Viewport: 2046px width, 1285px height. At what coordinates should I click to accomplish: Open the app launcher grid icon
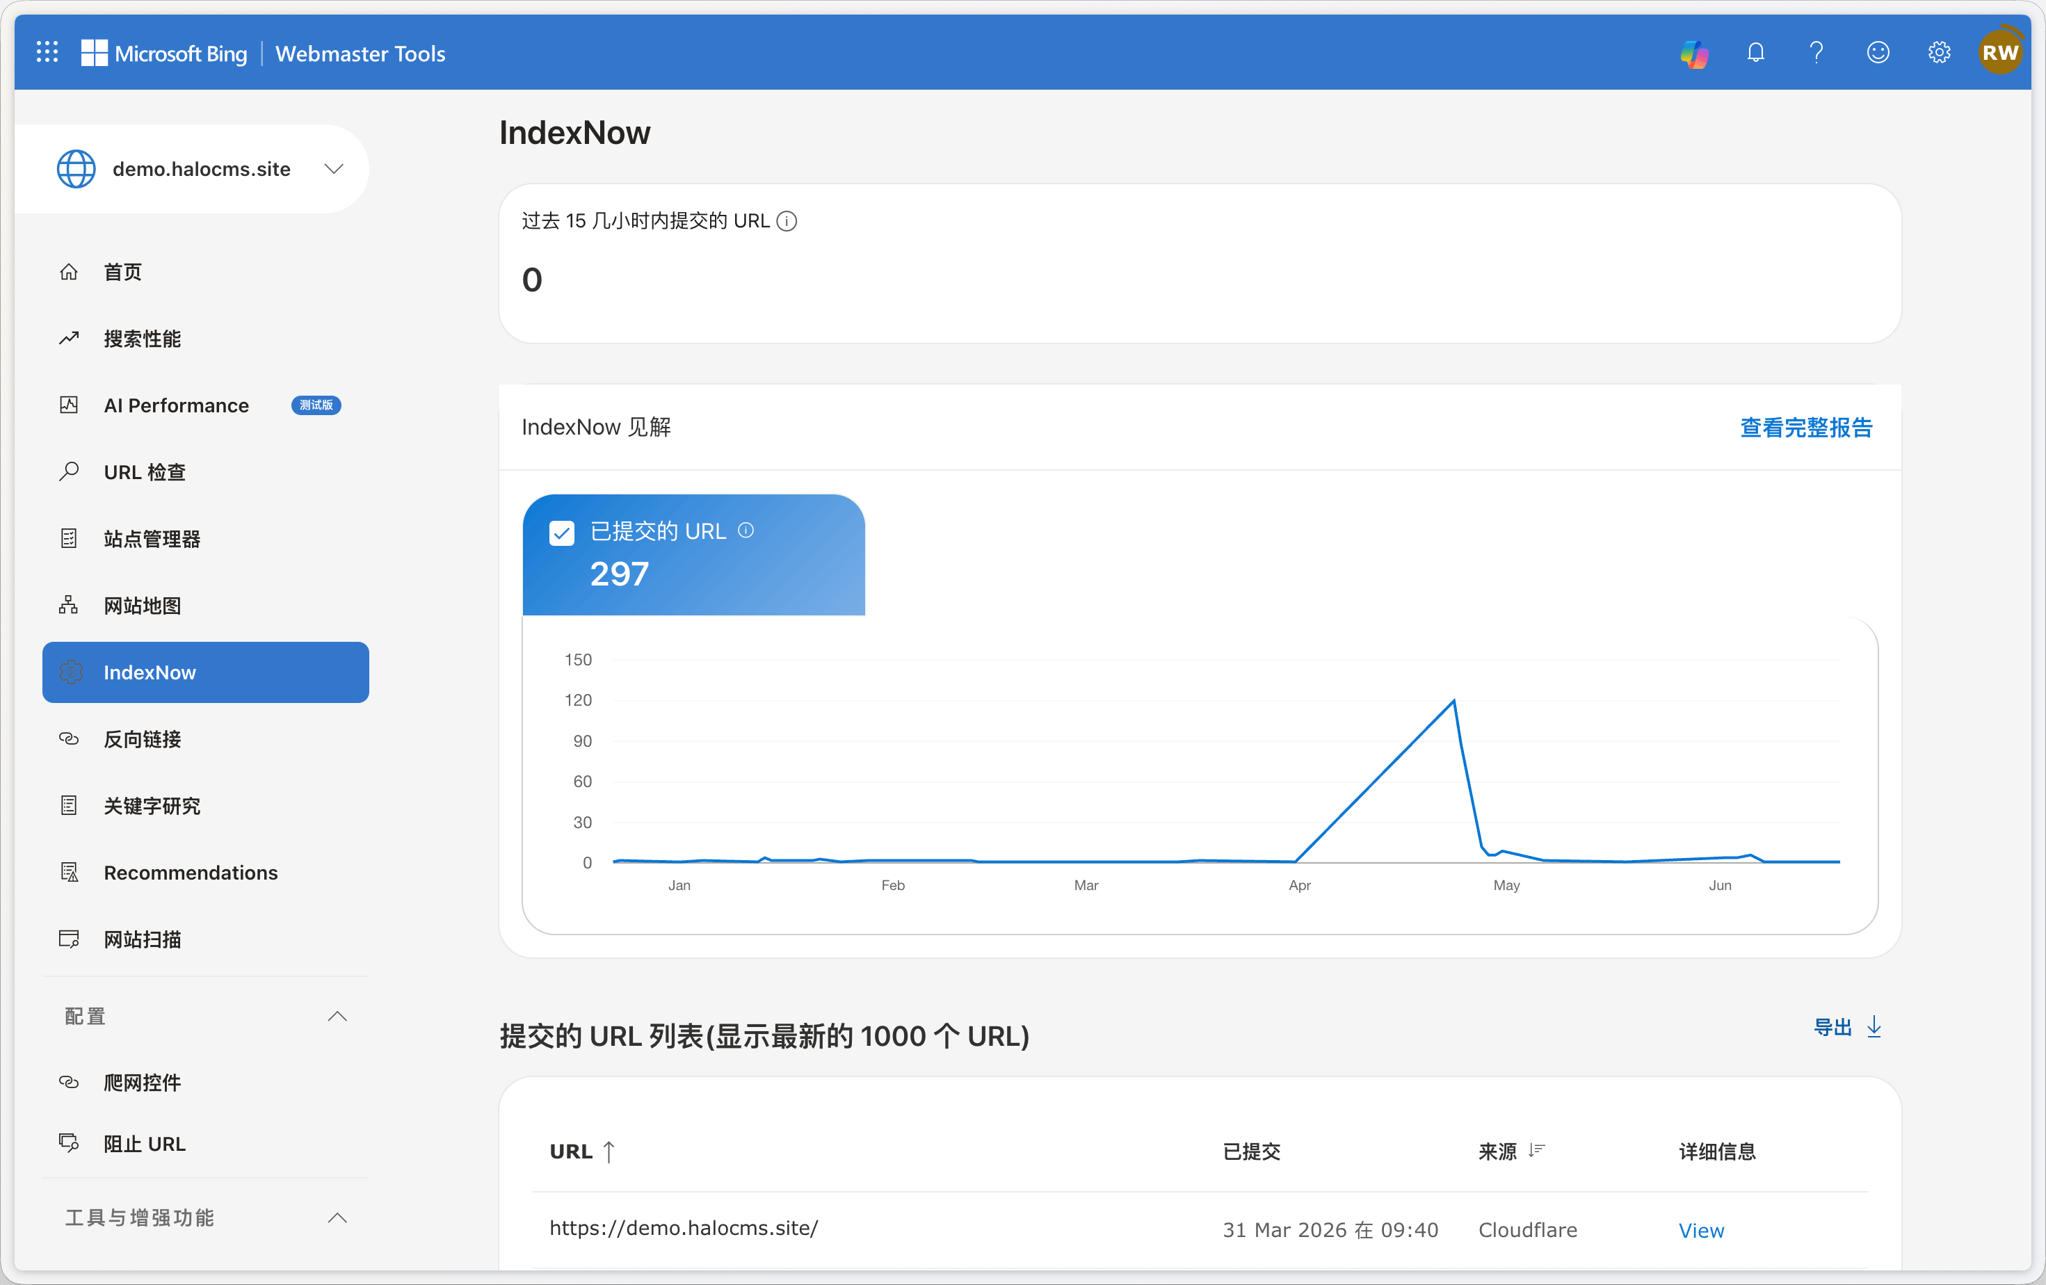47,53
